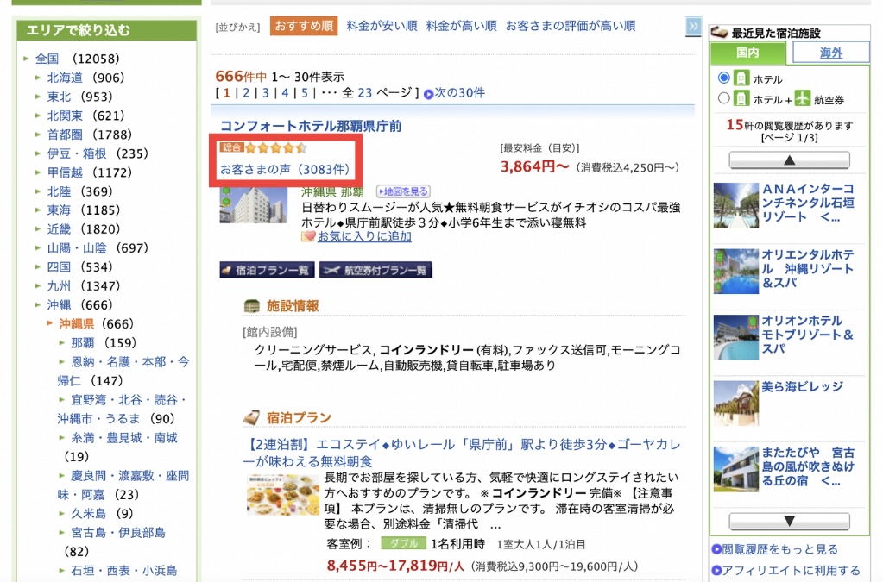Screen dimensions: 883x582
Task: Expand the 北海道 area in the tree
Action: pyautogui.click(x=38, y=78)
